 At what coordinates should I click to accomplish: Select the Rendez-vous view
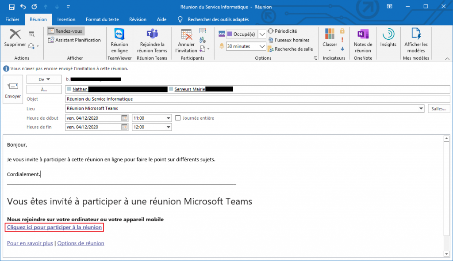[65, 31]
